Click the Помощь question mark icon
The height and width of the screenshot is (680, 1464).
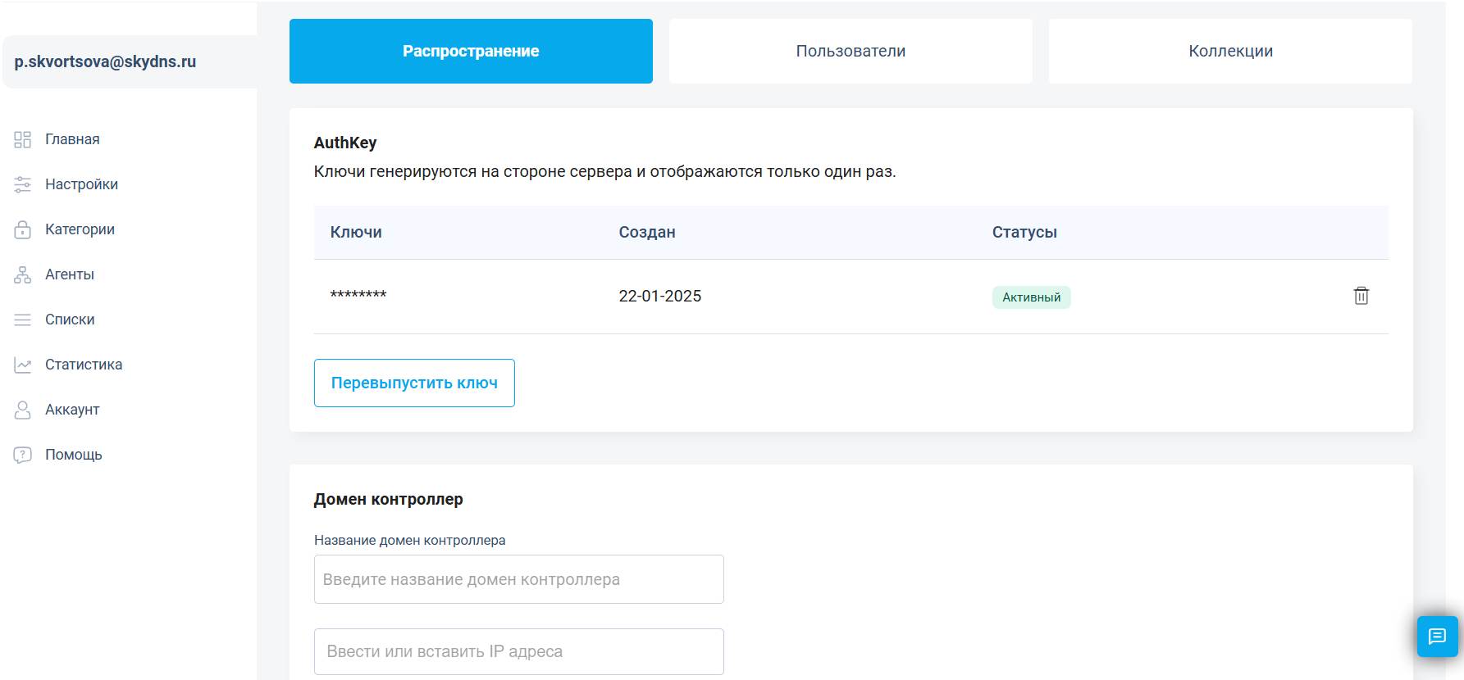pyautogui.click(x=22, y=455)
